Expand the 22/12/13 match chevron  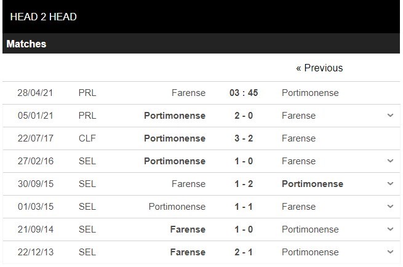click(x=390, y=252)
